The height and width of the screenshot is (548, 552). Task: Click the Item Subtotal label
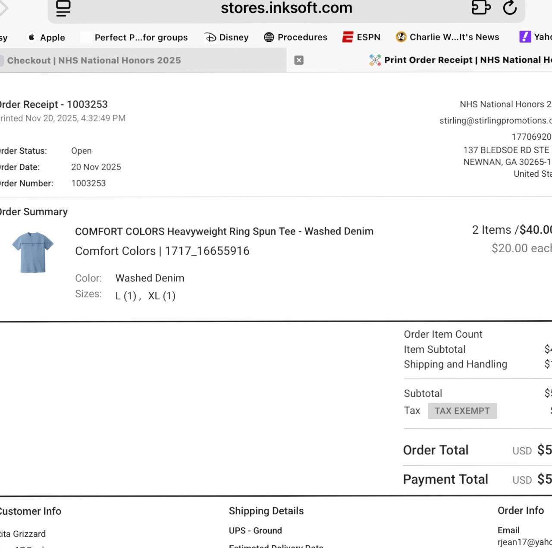434,350
